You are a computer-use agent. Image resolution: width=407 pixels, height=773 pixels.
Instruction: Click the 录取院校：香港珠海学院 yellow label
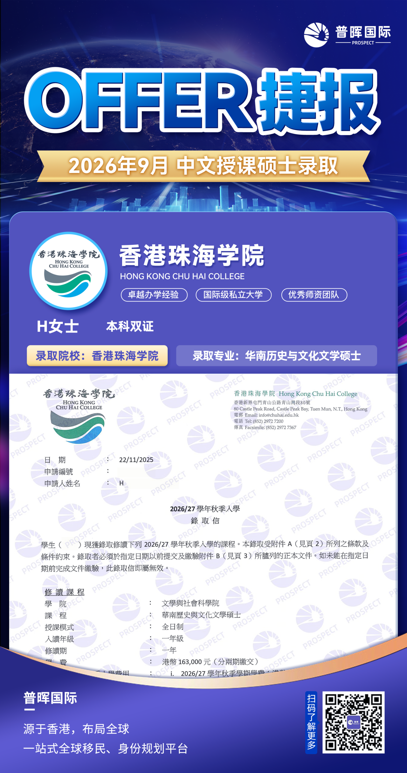pos(97,355)
